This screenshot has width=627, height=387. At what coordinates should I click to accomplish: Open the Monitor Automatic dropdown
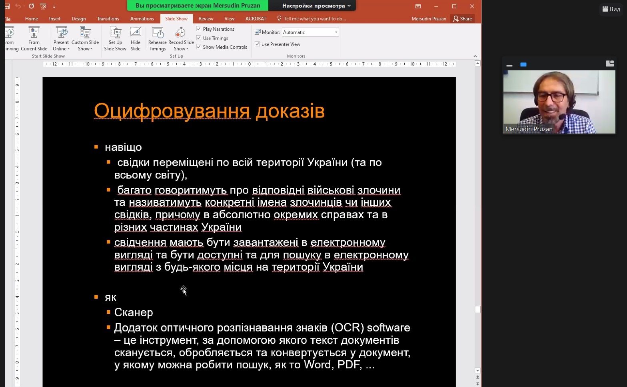(x=336, y=32)
